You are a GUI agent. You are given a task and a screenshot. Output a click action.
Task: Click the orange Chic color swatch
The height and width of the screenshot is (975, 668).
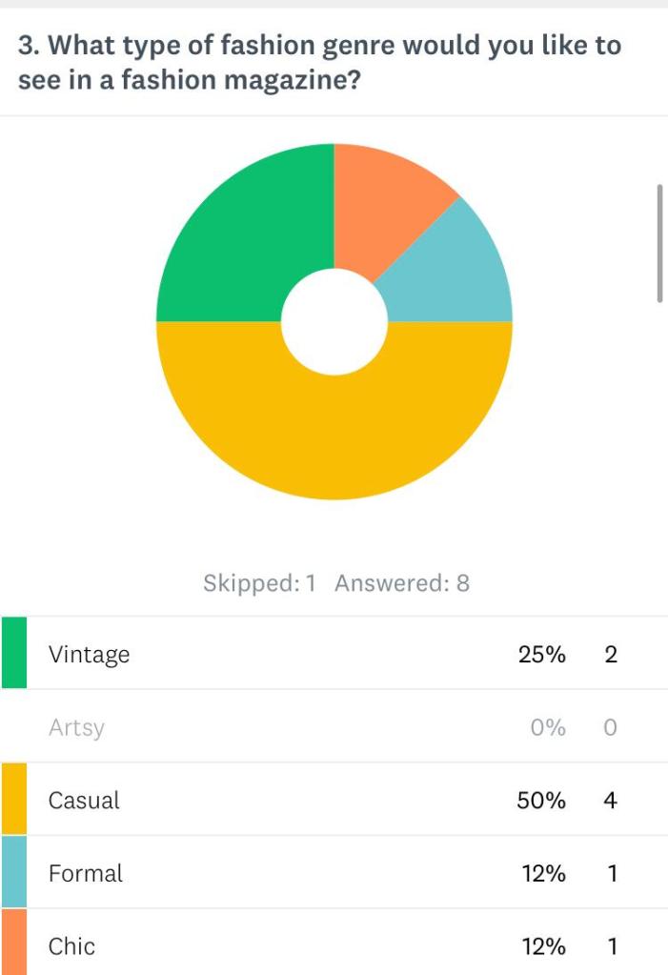[13, 945]
